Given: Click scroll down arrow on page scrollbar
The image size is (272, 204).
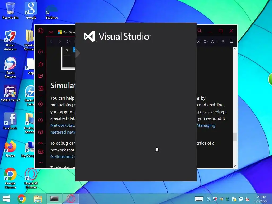Looking at the screenshot, I should coord(235,166).
